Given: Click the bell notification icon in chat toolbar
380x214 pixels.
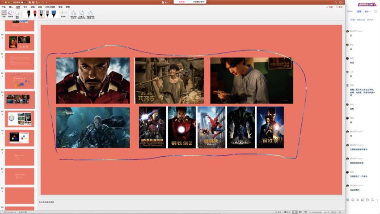Looking at the screenshot, I should (x=372, y=200).
